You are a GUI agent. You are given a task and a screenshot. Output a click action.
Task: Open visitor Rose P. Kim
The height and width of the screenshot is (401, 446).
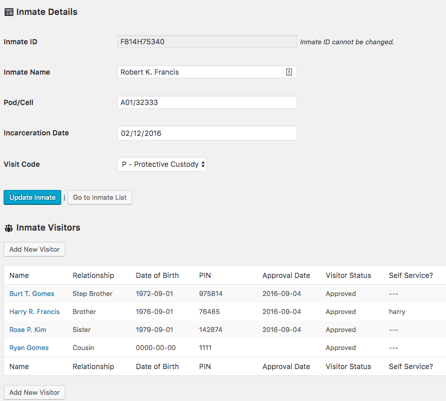(28, 329)
